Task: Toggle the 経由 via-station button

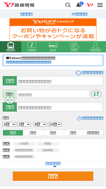Action: pos(10,100)
